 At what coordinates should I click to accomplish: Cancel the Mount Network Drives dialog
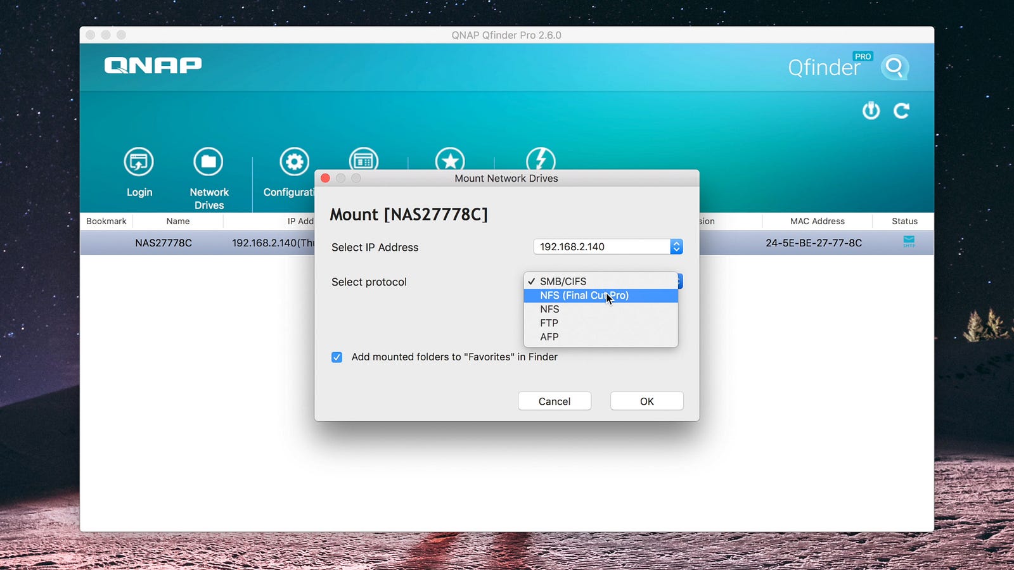555,401
